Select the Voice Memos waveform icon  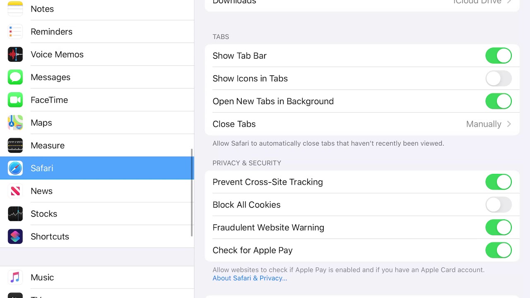pos(15,54)
